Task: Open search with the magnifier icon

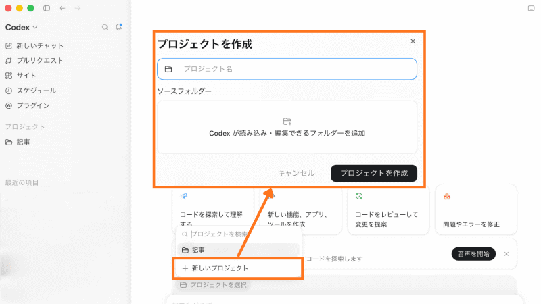Action: point(105,27)
